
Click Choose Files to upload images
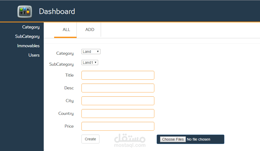[173, 139]
